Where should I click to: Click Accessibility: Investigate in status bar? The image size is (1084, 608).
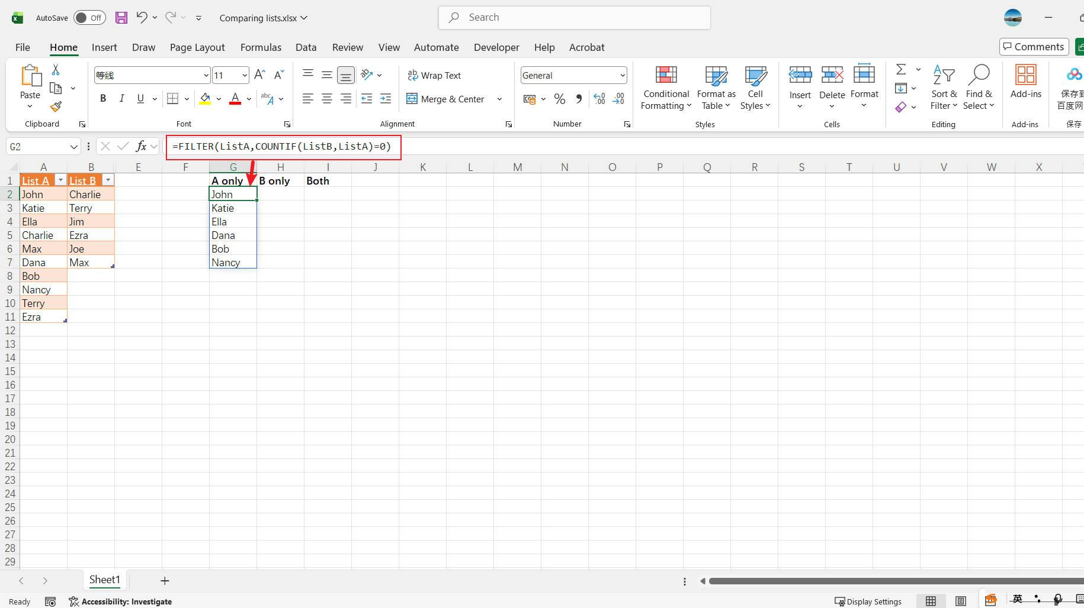120,601
